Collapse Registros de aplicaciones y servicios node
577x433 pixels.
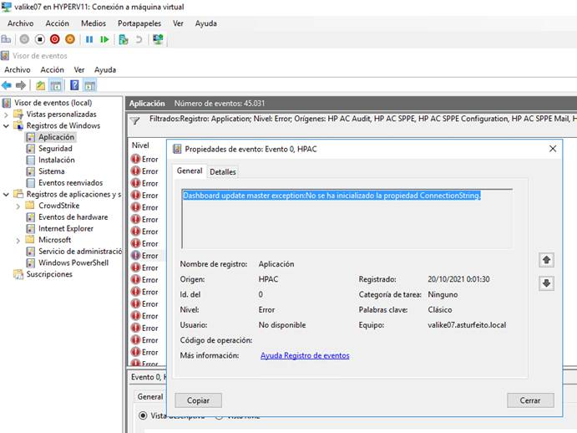6,194
